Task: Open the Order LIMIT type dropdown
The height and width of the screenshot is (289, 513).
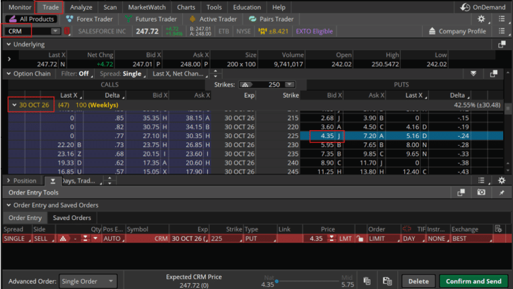Action: click(384, 238)
